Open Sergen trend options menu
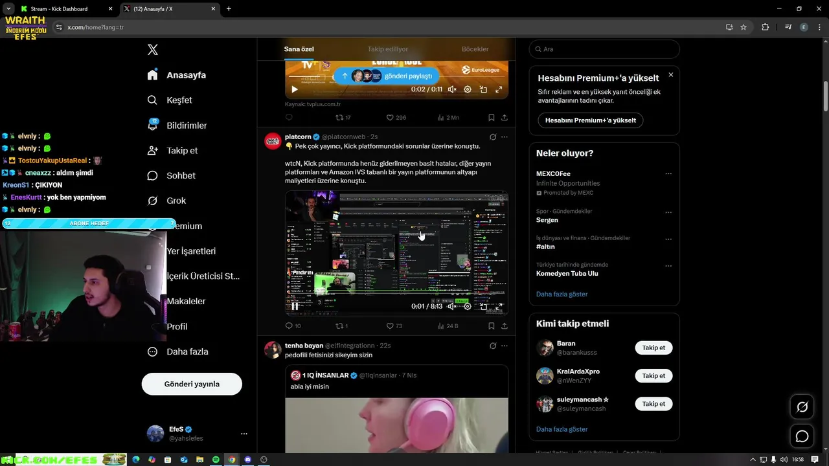Screen dimensions: 829x466 tap(668, 212)
